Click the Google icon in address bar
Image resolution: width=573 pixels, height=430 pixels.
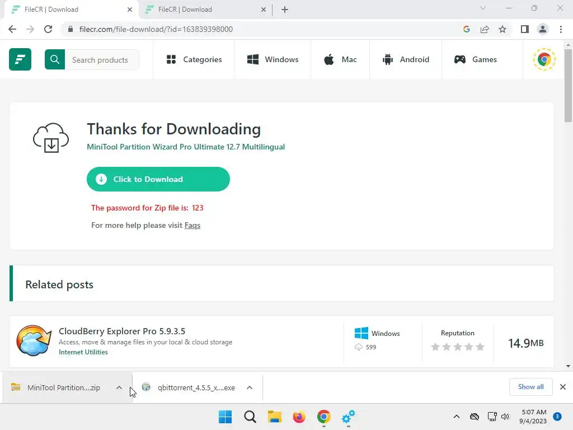click(x=466, y=29)
